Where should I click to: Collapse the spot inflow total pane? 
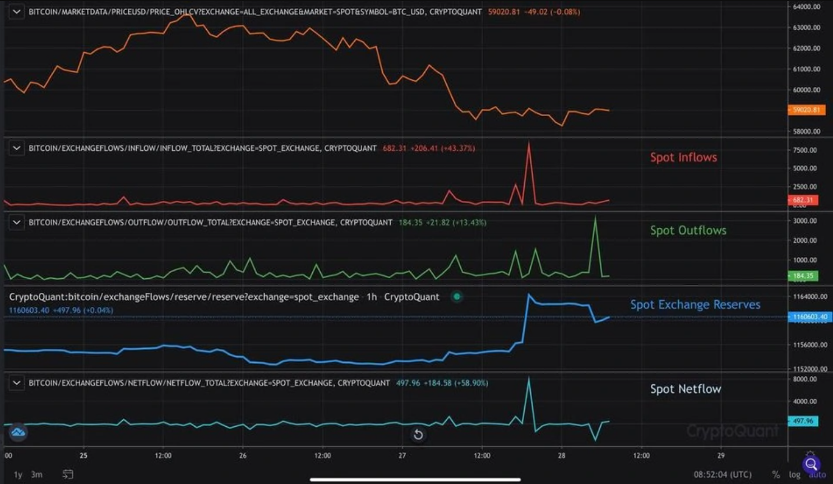click(16, 148)
